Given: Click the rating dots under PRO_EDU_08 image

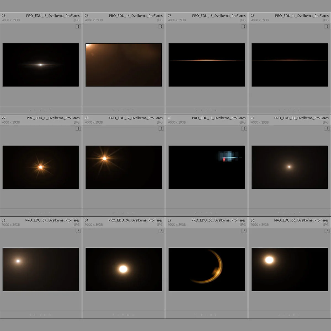Looking at the screenshot, I should (x=289, y=213).
